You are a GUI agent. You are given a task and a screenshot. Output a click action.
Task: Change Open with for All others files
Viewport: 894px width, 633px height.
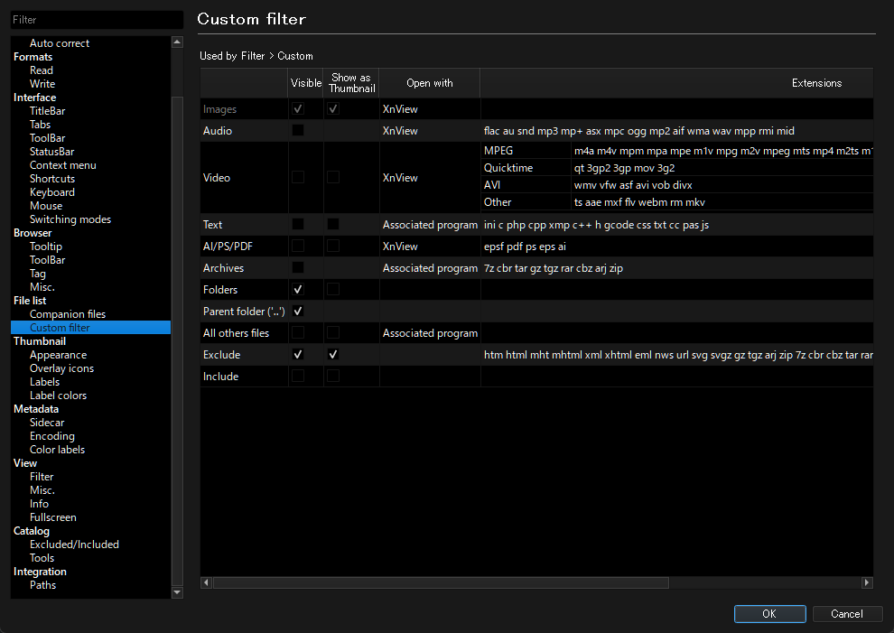430,333
